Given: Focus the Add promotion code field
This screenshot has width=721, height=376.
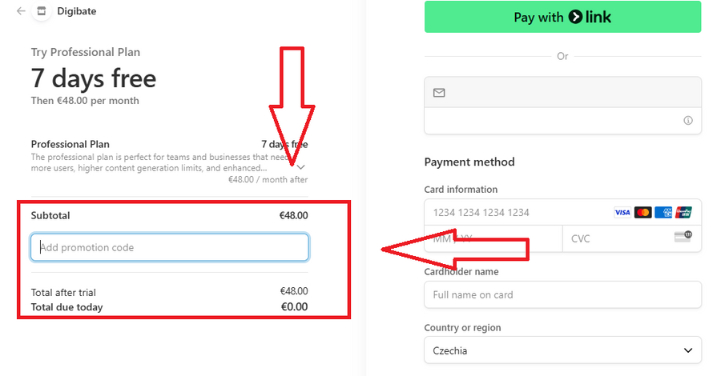Looking at the screenshot, I should [x=169, y=247].
